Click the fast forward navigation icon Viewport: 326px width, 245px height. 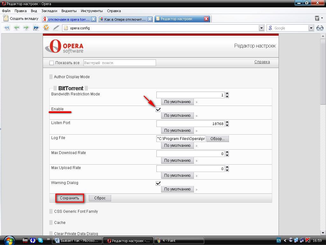(x=36, y=28)
